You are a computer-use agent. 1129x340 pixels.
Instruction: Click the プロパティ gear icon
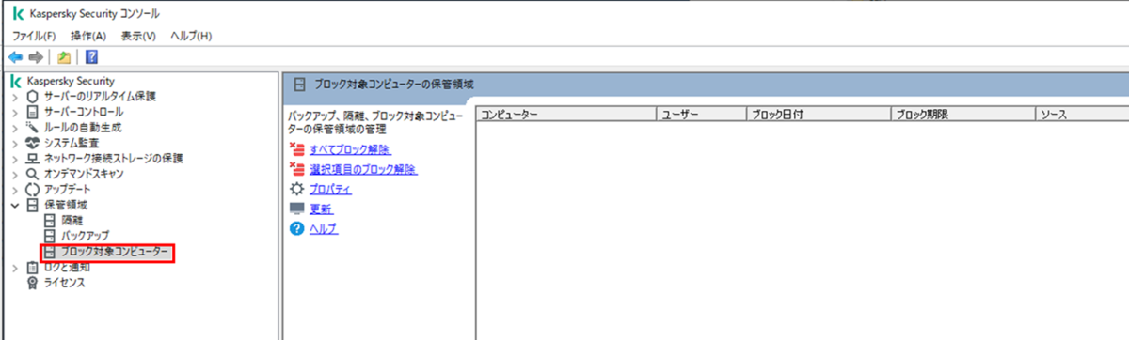coord(297,189)
